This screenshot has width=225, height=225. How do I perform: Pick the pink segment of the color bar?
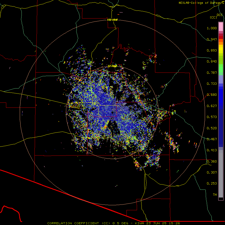tap(221, 26)
